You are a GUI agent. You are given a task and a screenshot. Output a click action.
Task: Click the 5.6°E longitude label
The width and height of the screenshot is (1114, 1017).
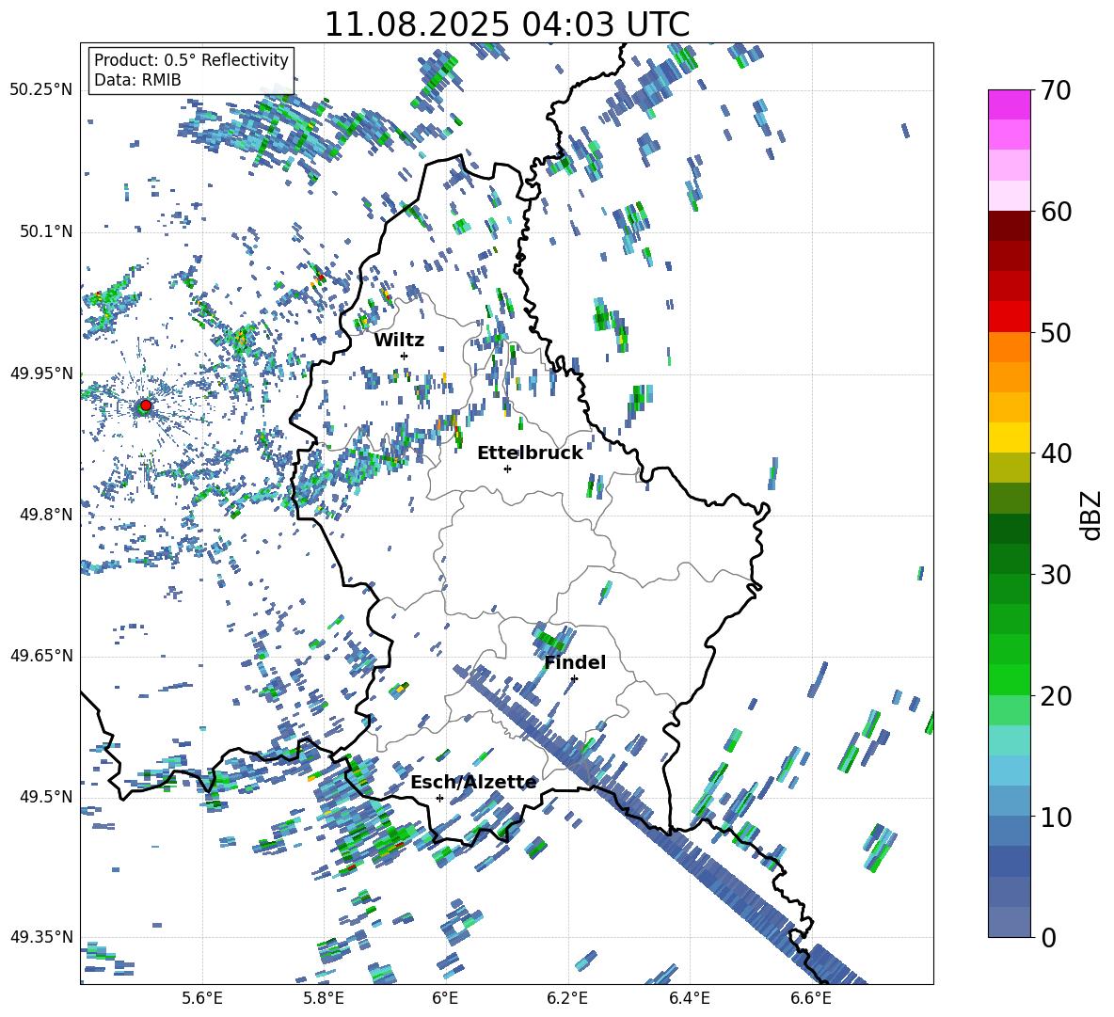[x=202, y=998]
